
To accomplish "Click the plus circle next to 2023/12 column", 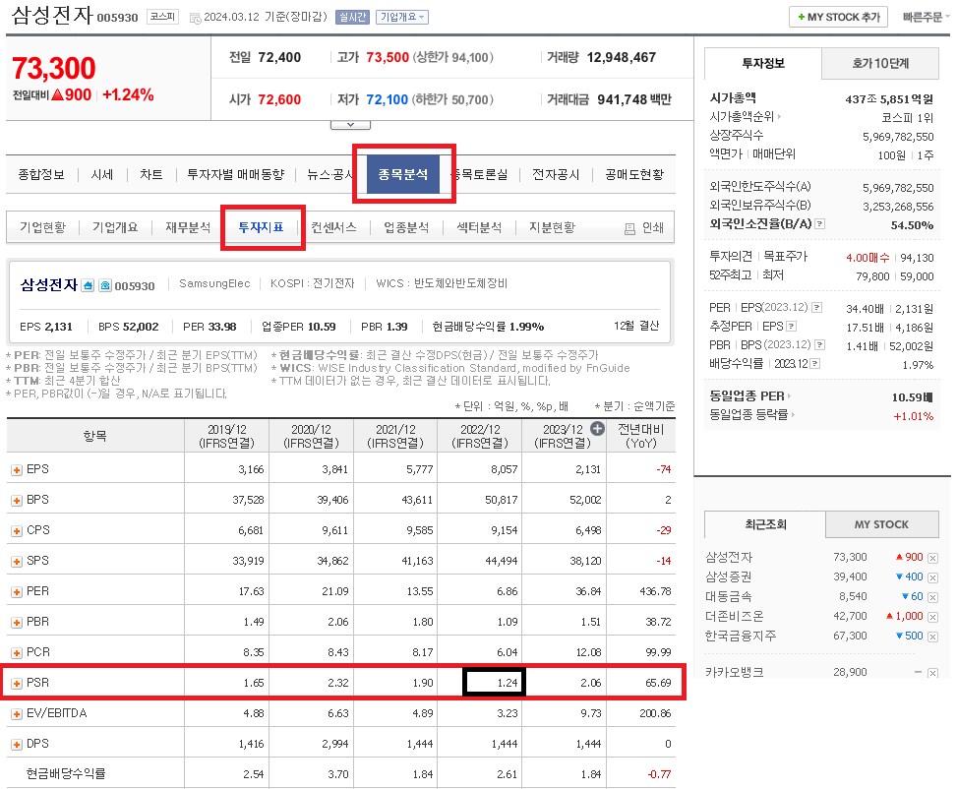I will tap(598, 429).
